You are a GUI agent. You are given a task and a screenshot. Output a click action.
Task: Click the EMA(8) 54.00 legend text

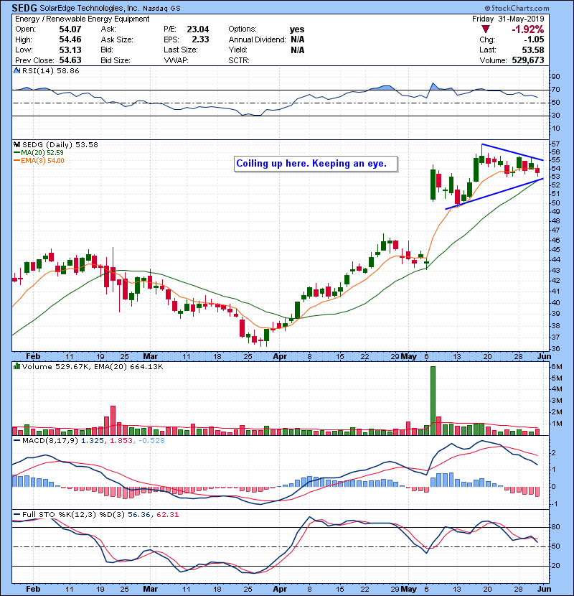42,161
